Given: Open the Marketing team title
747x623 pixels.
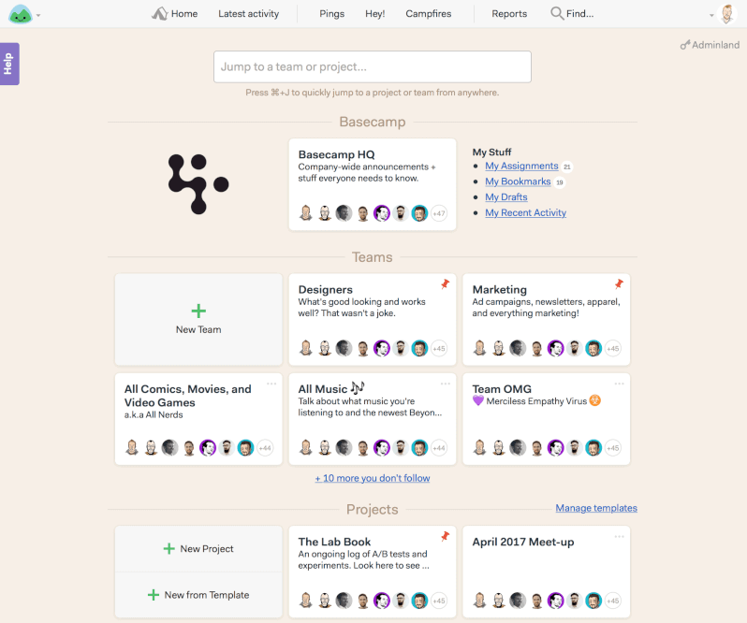Looking at the screenshot, I should click(x=499, y=289).
